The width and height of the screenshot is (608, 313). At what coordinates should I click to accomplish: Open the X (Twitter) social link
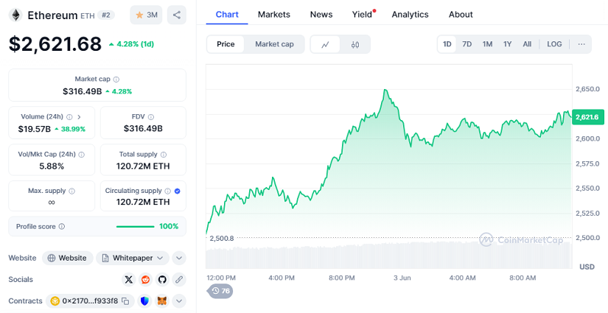129,279
